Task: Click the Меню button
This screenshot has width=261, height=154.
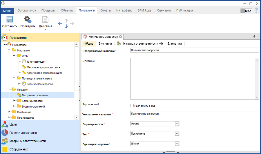Action: click(x=7, y=11)
